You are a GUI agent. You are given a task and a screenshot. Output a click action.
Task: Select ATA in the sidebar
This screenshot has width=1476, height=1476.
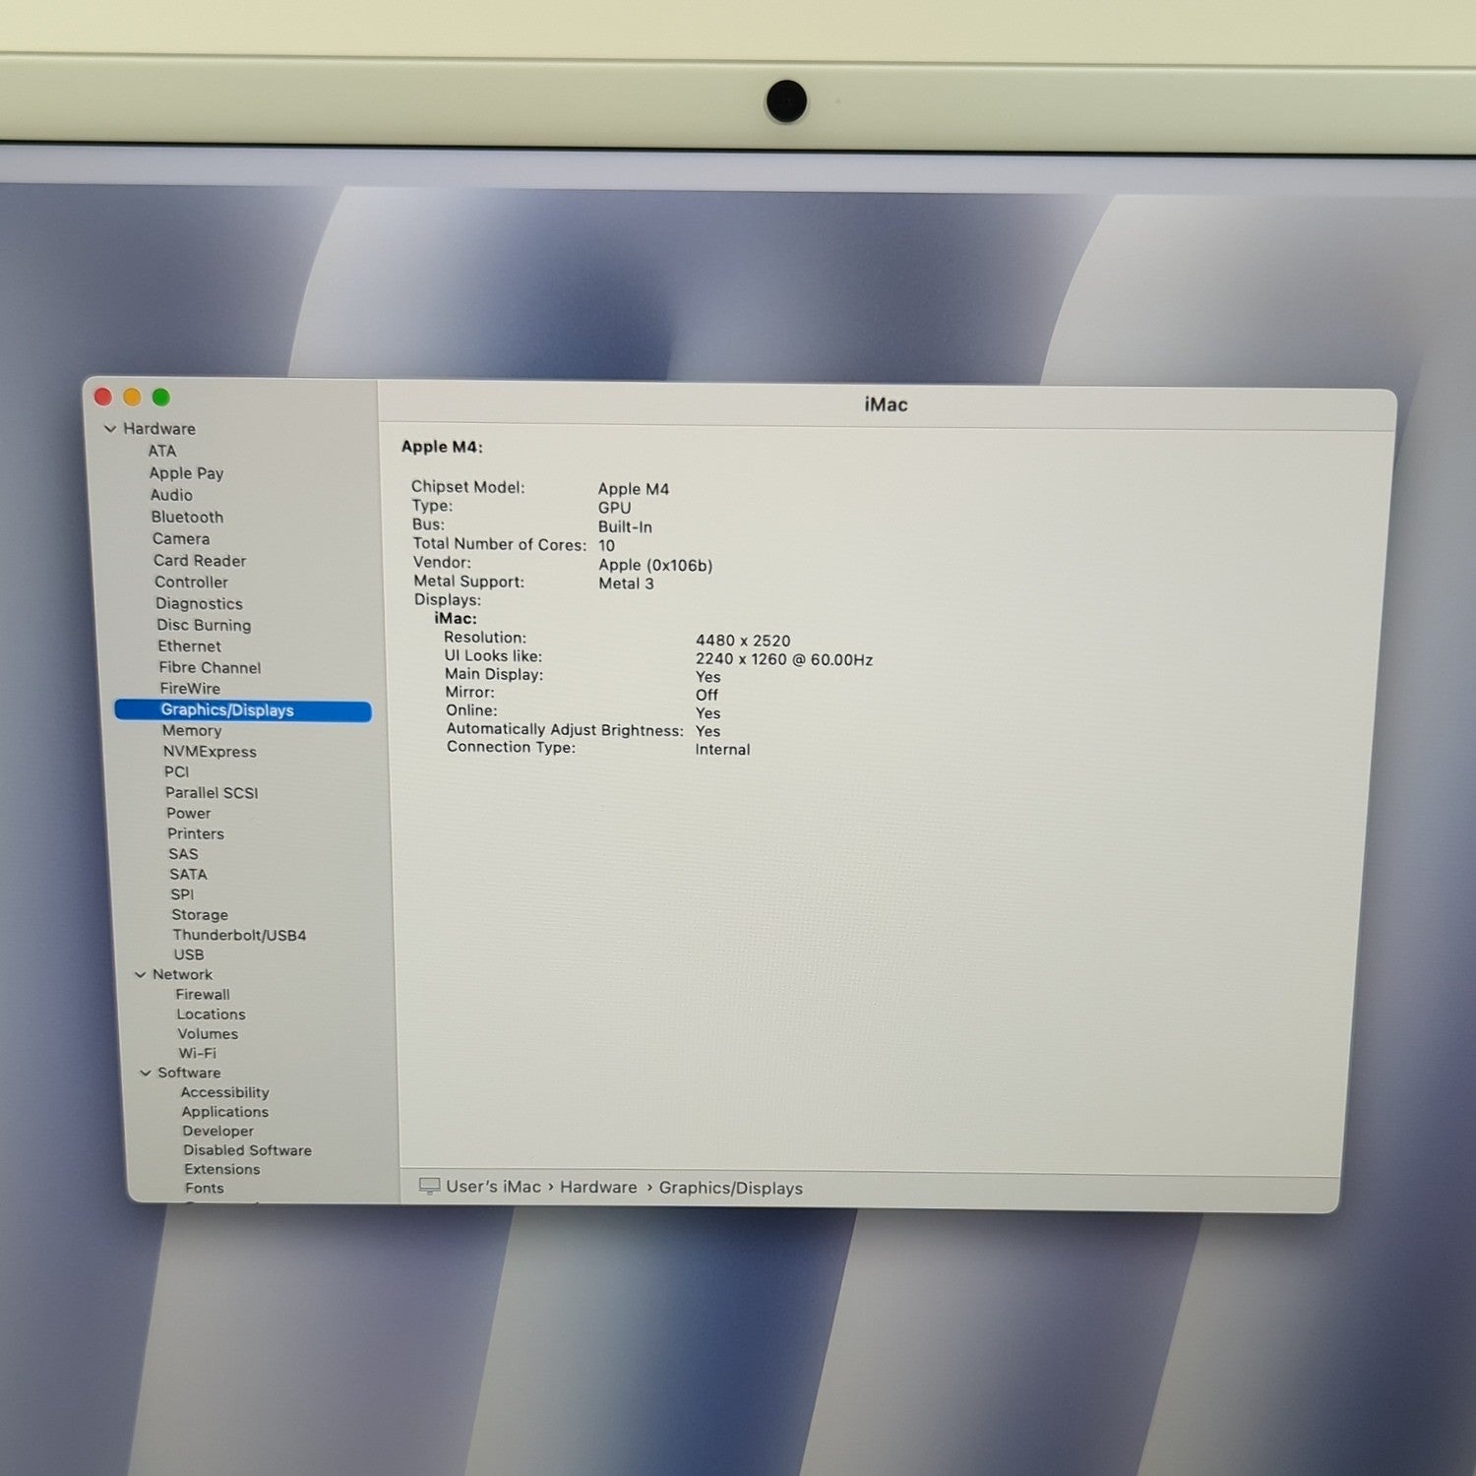coord(162,451)
